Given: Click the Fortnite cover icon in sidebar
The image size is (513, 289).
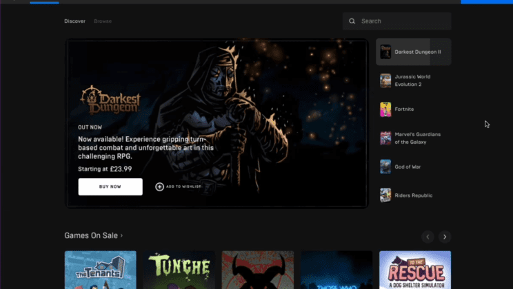Looking at the screenshot, I should pyautogui.click(x=385, y=109).
